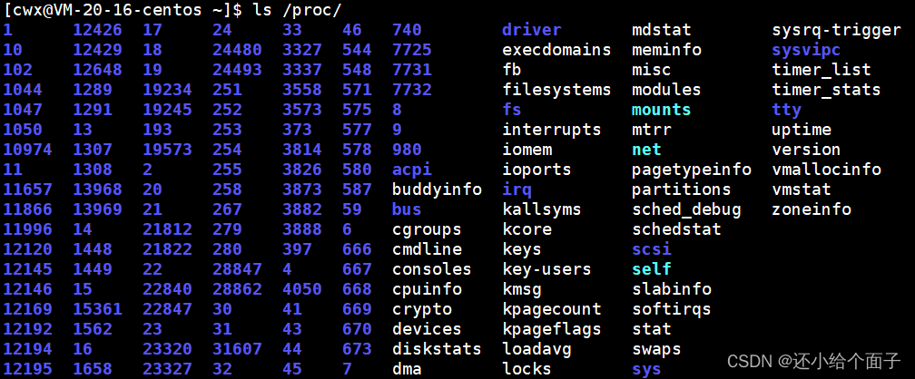
Task: Select the 'devices' entry
Action: (427, 329)
